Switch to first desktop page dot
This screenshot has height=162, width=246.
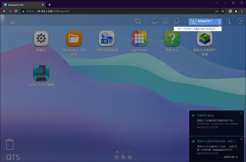(x=117, y=152)
